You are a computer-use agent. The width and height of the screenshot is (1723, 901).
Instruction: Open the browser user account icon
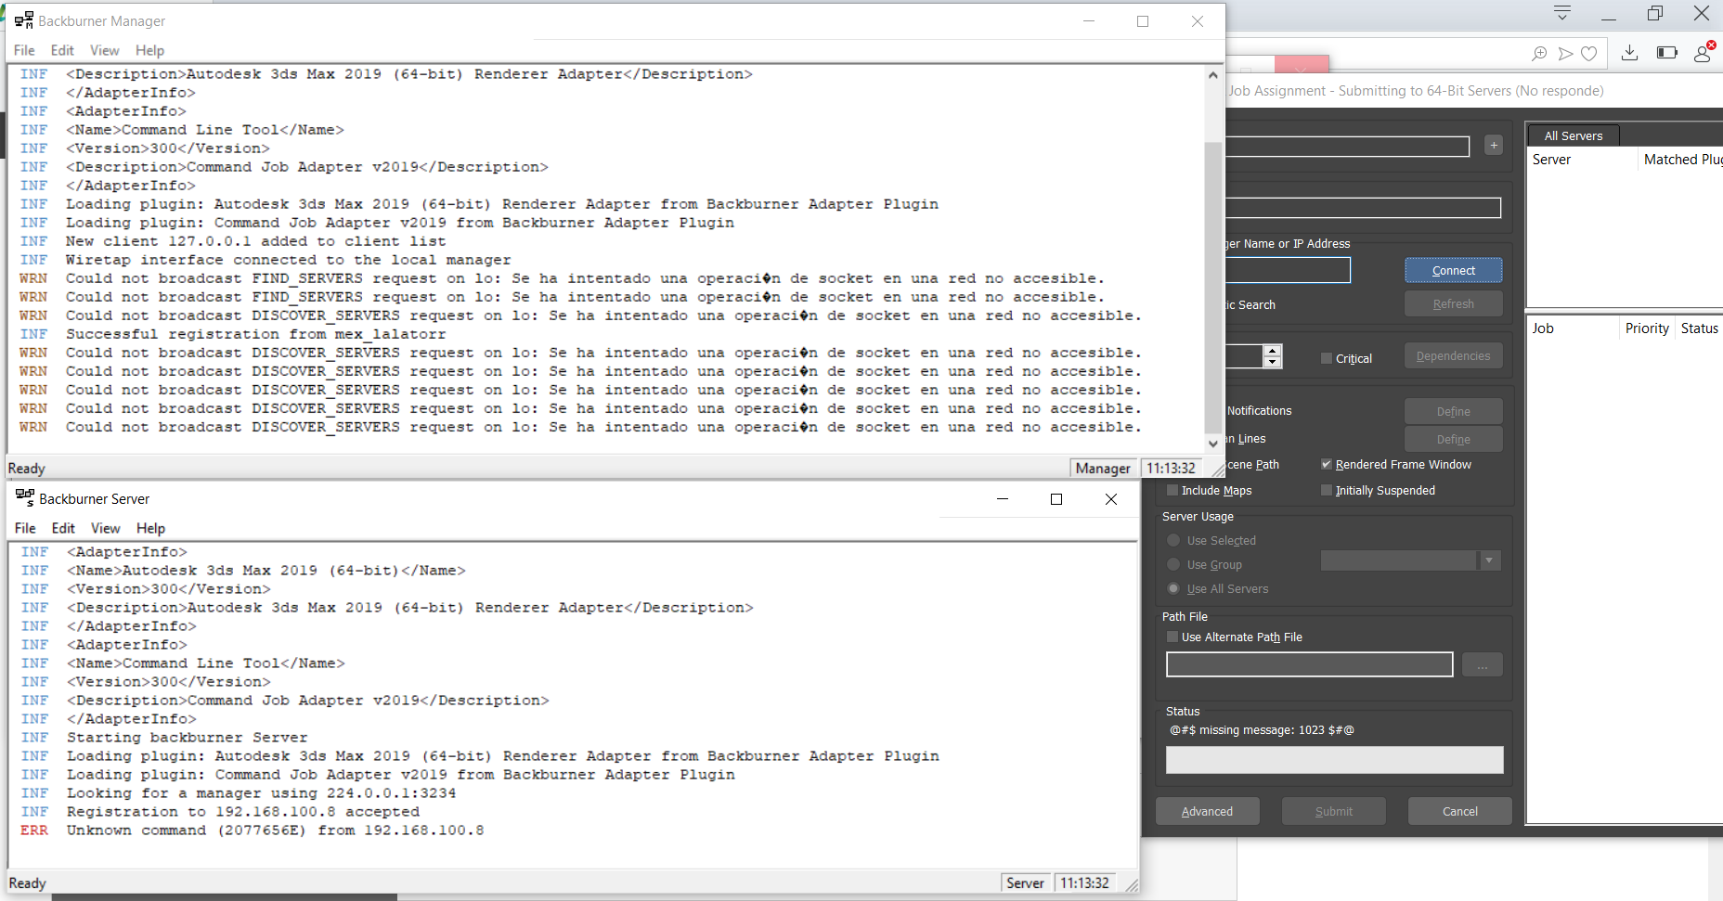pyautogui.click(x=1704, y=52)
